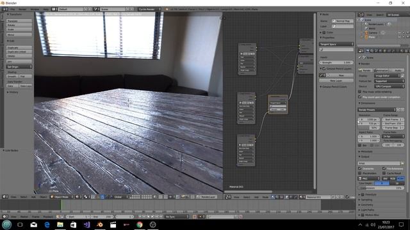Screen dimensions: 410x230
Task: Click the Camera object icon in outliner
Action: coord(366,33)
